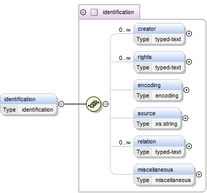Expand the relation element
This screenshot has width=207, height=193.
pos(189,146)
